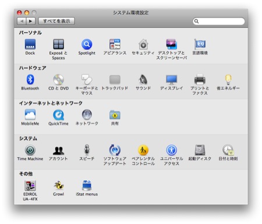Click the search field in the toolbar
The width and height of the screenshot is (262, 224).
point(219,21)
